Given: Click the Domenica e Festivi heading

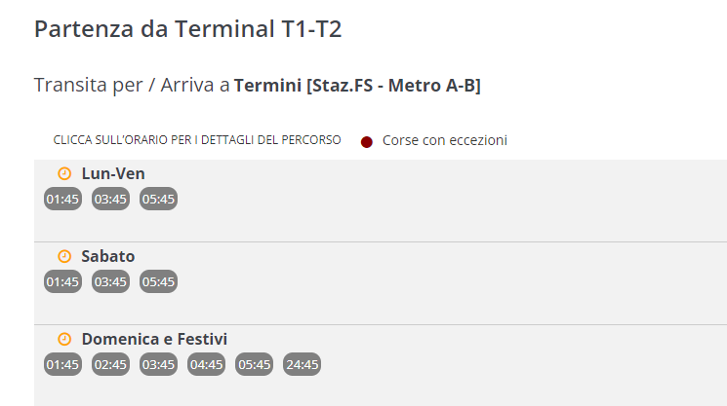Looking at the screenshot, I should tap(154, 339).
